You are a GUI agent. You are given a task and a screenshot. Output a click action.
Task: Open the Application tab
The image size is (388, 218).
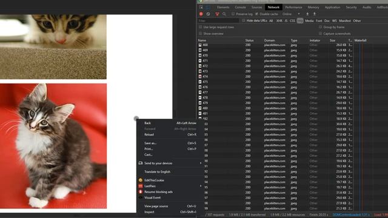click(332, 7)
